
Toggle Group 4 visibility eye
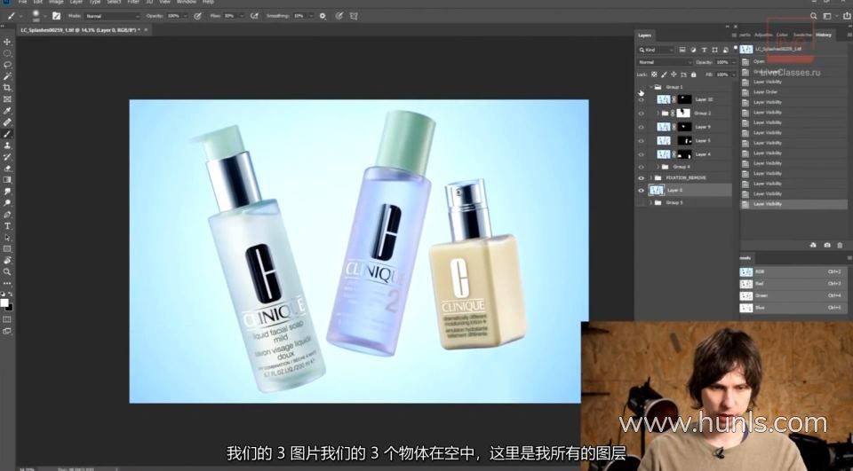click(642, 167)
